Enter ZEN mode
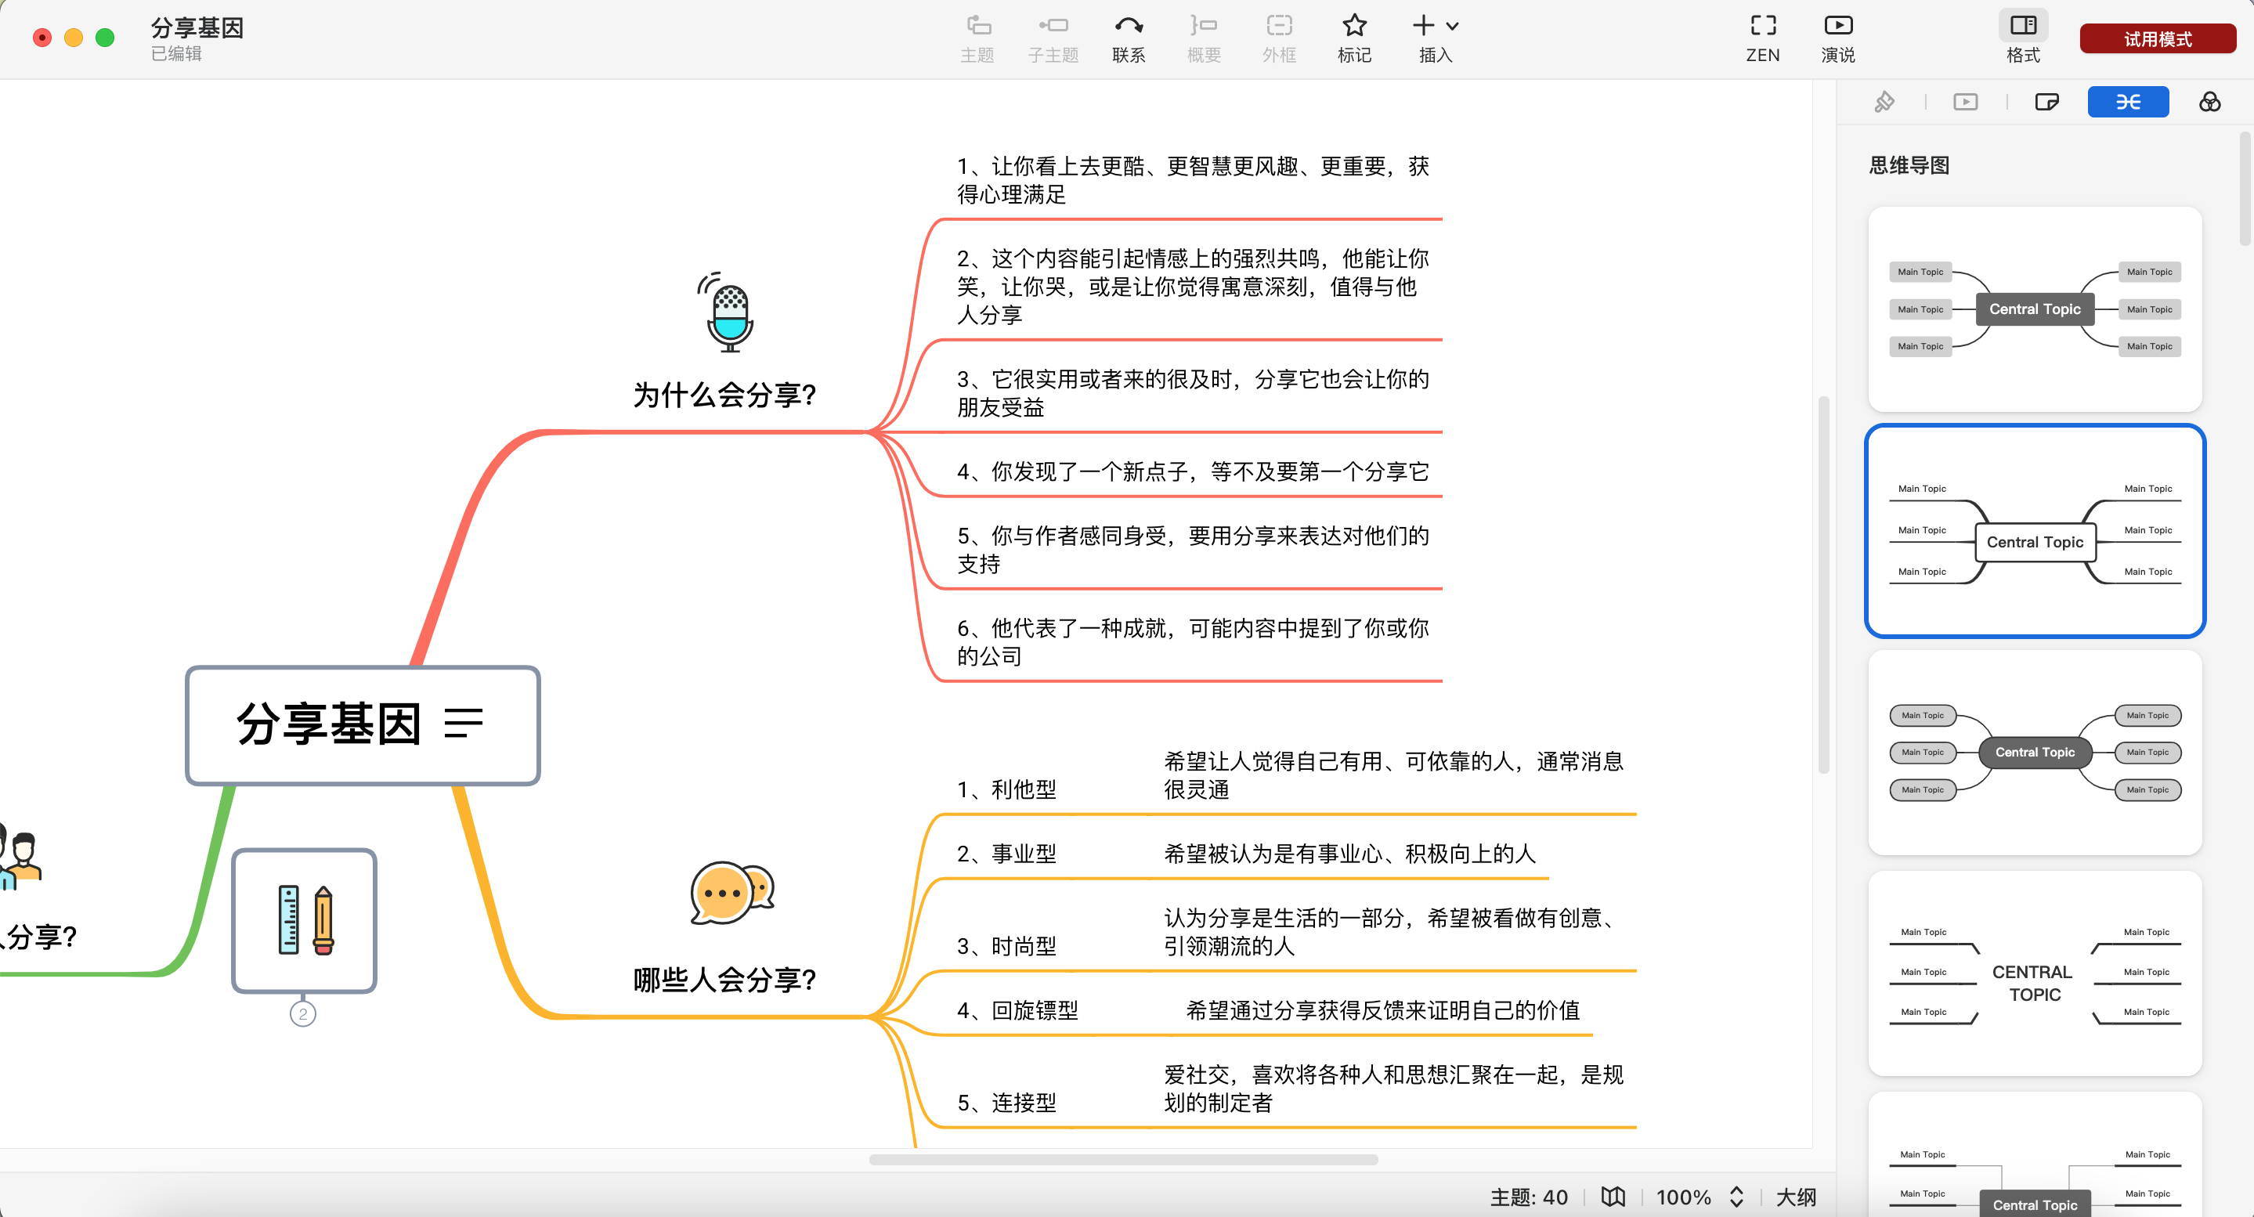2254x1217 pixels. [x=1762, y=27]
